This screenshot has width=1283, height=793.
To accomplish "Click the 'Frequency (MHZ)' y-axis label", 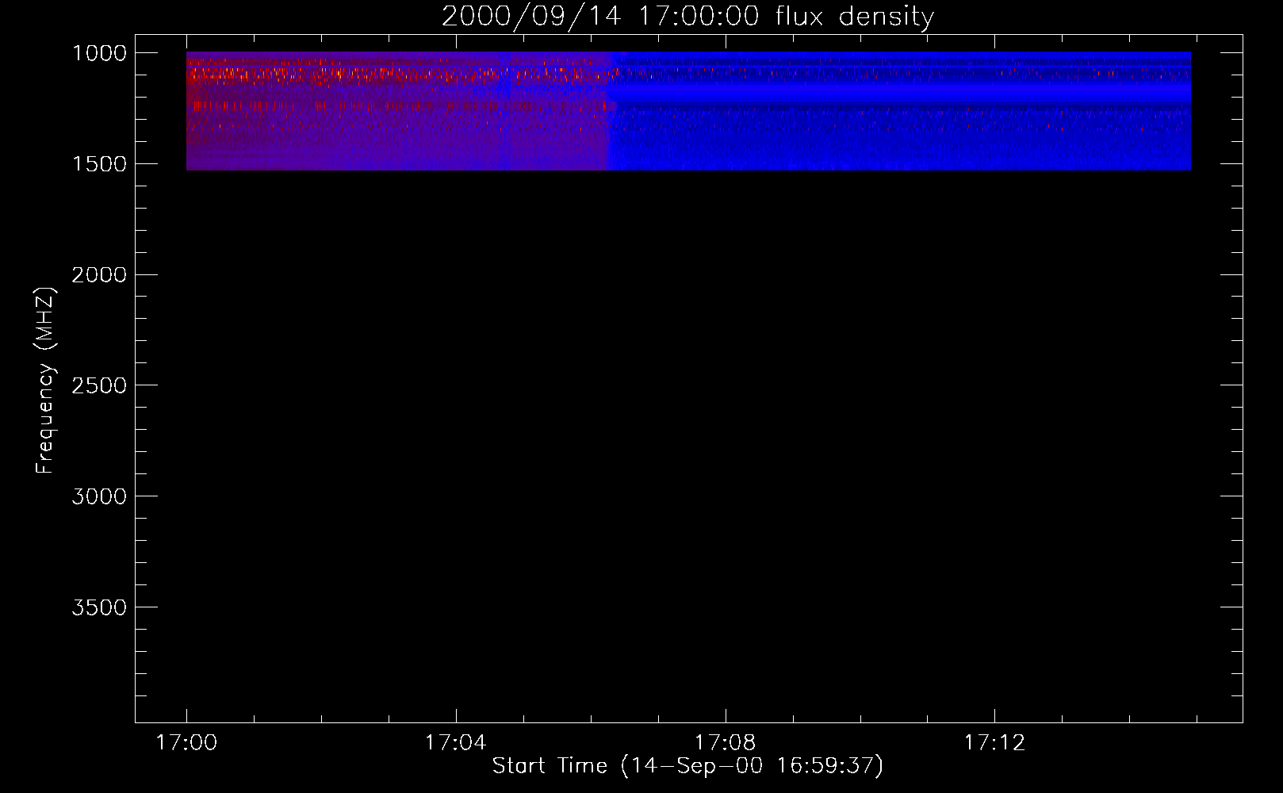I will [x=46, y=380].
